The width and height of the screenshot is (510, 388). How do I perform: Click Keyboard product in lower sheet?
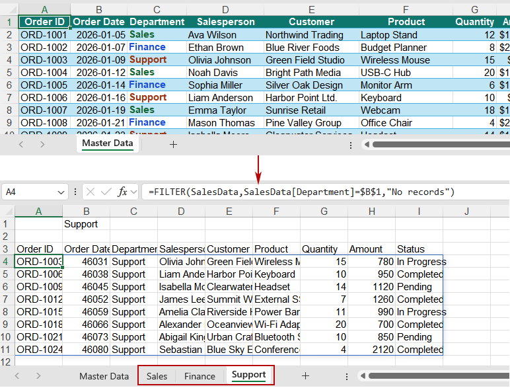276,274
